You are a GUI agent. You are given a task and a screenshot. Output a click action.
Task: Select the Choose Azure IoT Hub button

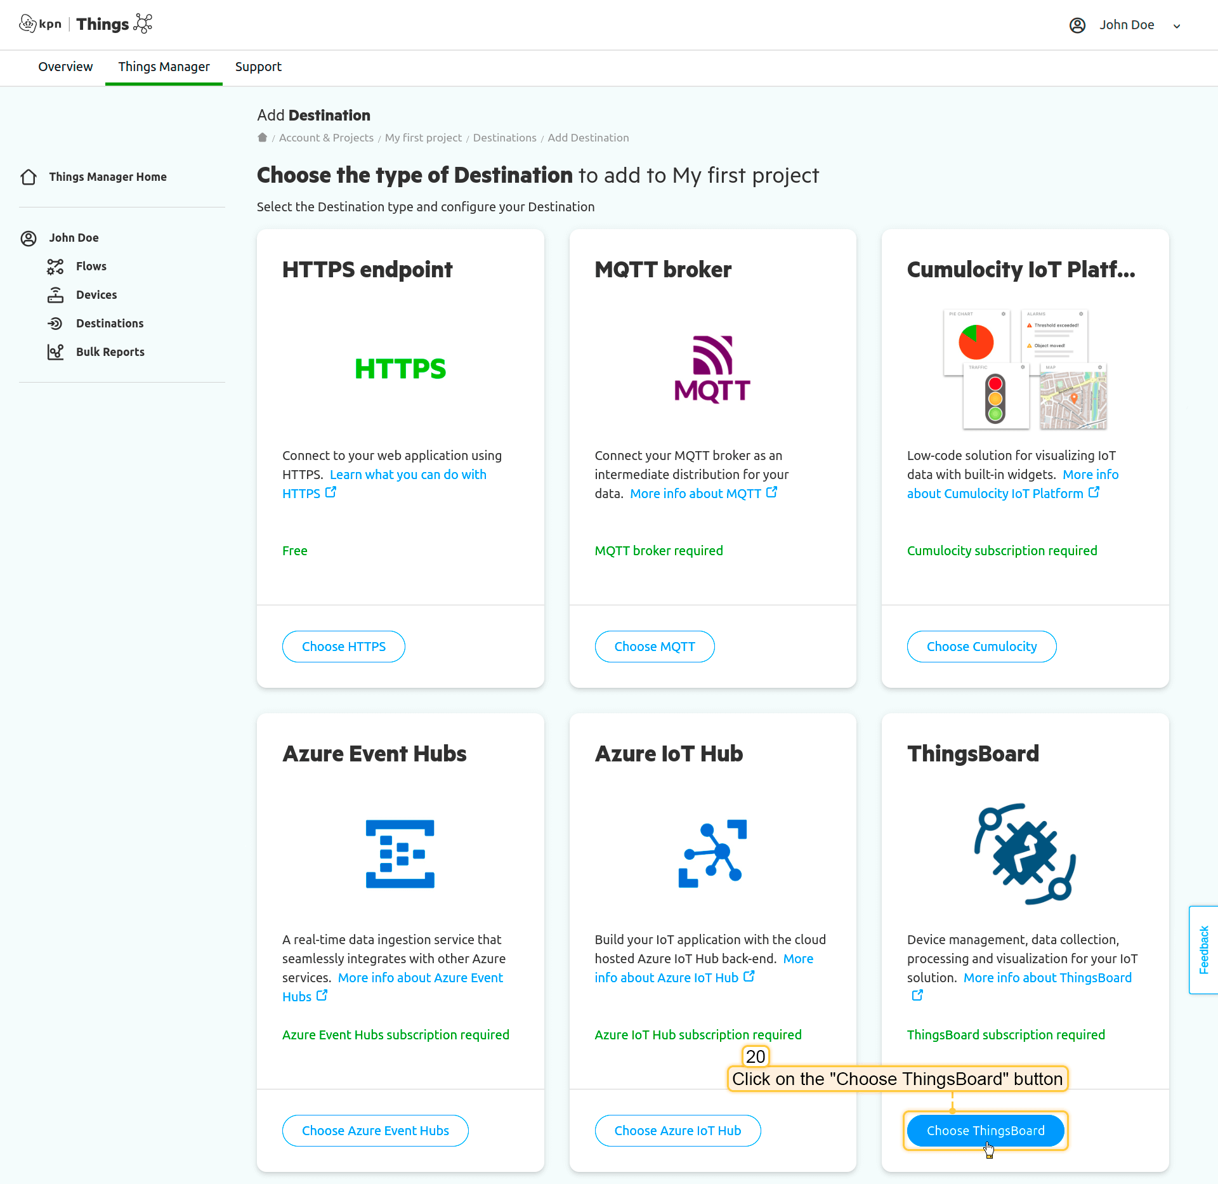678,1131
